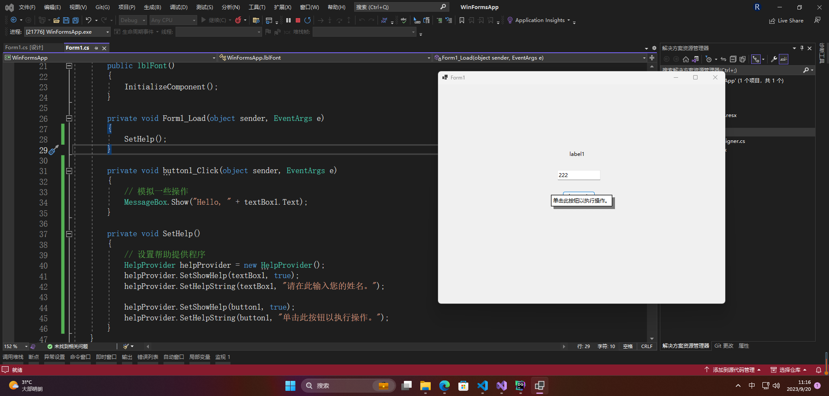
Task: Click the Undo arrow icon
Action: (88, 20)
